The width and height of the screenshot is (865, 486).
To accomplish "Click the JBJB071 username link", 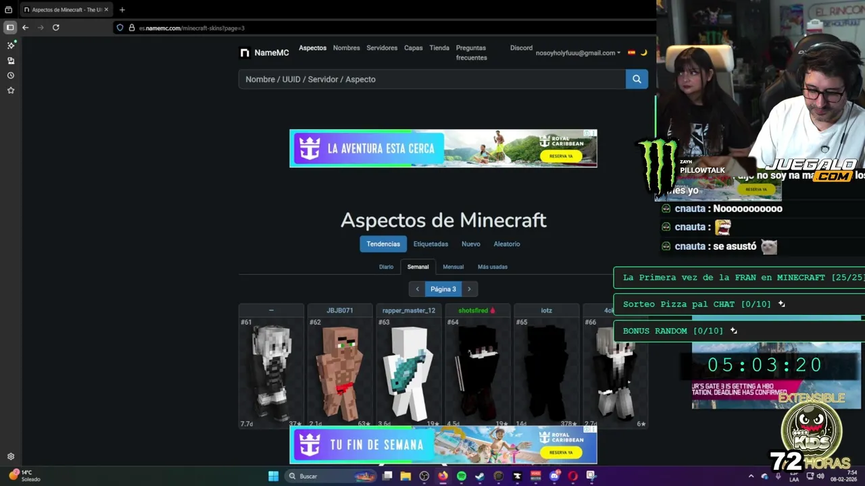I will pos(340,310).
